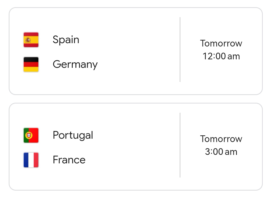
Task: Click the France flag icon
Action: [31, 160]
